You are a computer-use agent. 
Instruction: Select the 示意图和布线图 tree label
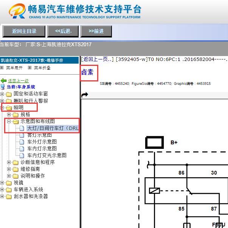pos(38,121)
